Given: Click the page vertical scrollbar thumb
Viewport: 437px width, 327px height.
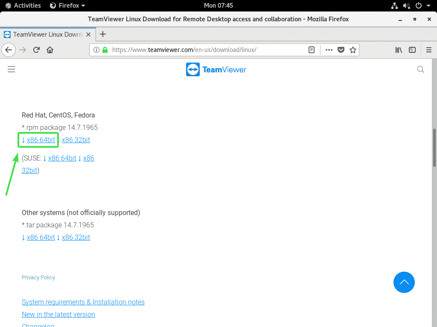Looking at the screenshot, I should (x=434, y=147).
